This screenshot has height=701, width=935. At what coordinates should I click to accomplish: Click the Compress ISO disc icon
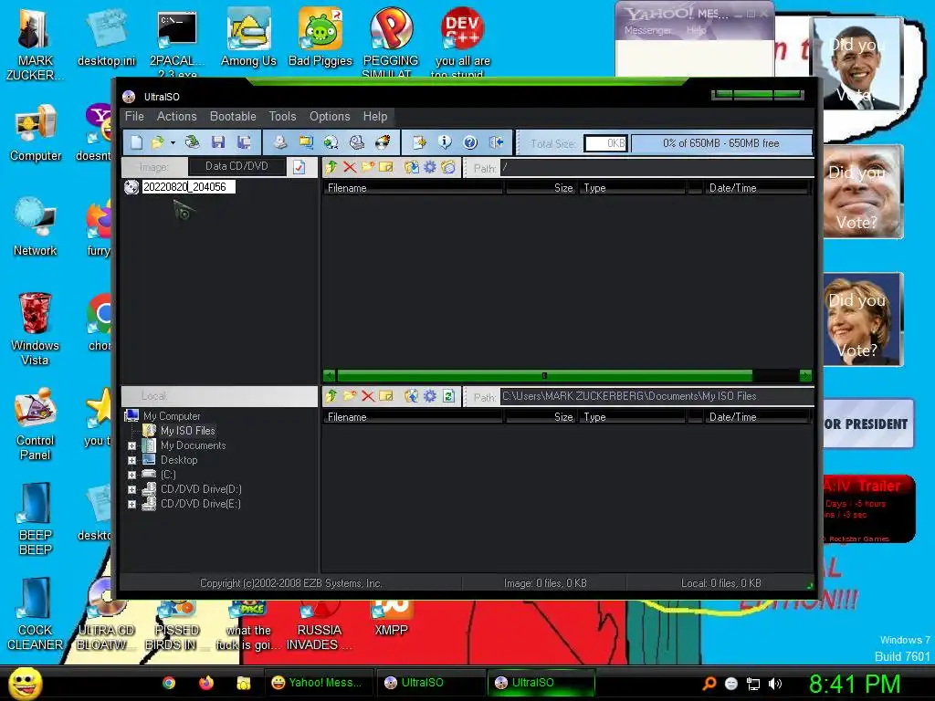(331, 142)
